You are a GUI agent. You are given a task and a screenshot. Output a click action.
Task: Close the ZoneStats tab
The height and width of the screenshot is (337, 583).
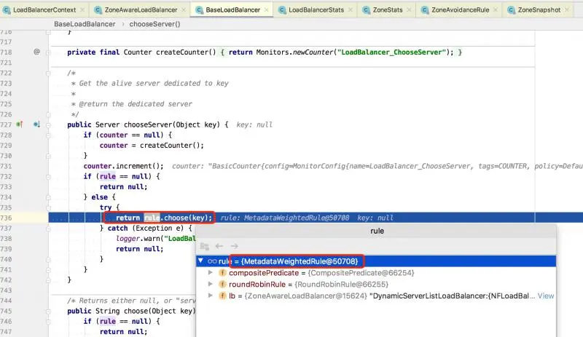409,10
